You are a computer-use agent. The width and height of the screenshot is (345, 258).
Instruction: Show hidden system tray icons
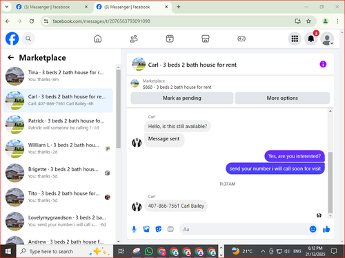coord(263,252)
